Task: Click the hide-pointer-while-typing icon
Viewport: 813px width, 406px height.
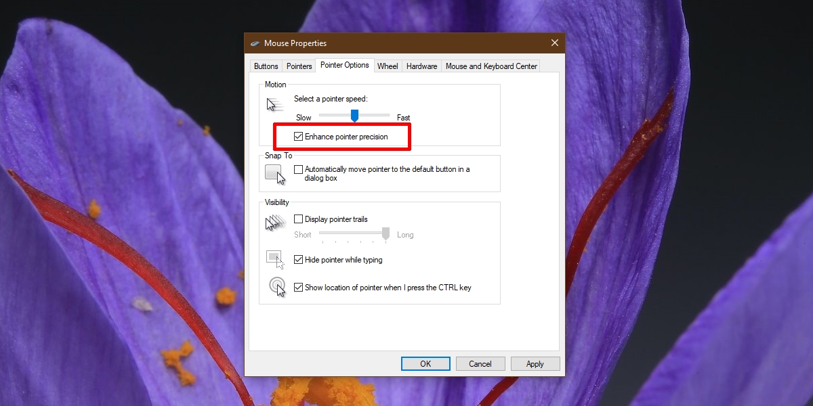Action: point(275,260)
